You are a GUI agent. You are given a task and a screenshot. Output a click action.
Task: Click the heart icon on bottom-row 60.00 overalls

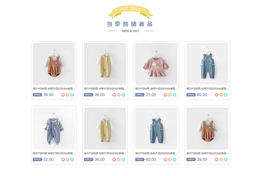click(165, 160)
